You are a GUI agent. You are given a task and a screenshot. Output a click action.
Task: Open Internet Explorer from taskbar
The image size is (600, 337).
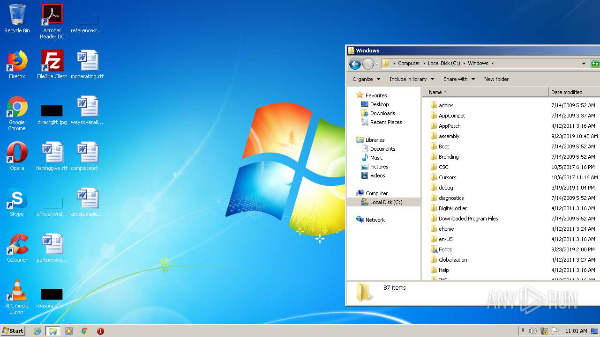[x=37, y=331]
